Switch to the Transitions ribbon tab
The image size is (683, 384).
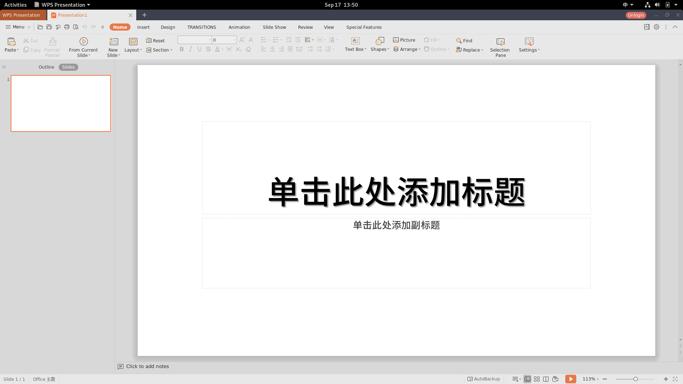(202, 27)
